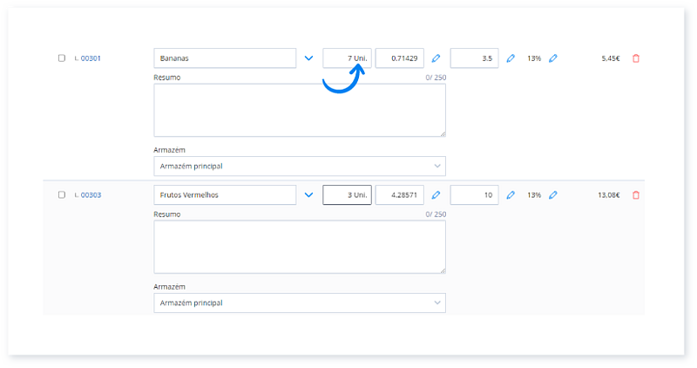Click the Bananas quantity field showing 7 Uni.
Viewport: 697px width, 368px height.
pyautogui.click(x=347, y=58)
